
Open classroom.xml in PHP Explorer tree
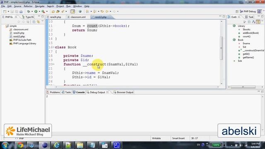(x=19, y=29)
